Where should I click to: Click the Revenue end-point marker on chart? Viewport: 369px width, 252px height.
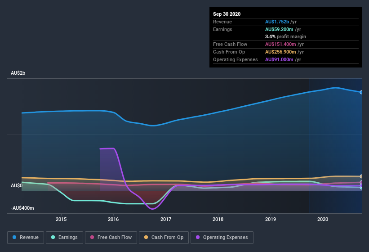tap(361, 92)
